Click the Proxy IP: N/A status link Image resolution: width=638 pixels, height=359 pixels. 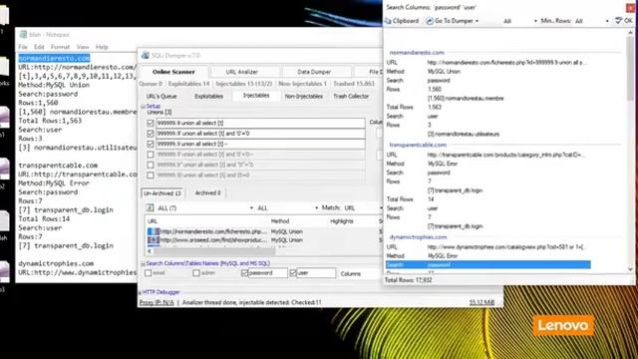click(157, 302)
